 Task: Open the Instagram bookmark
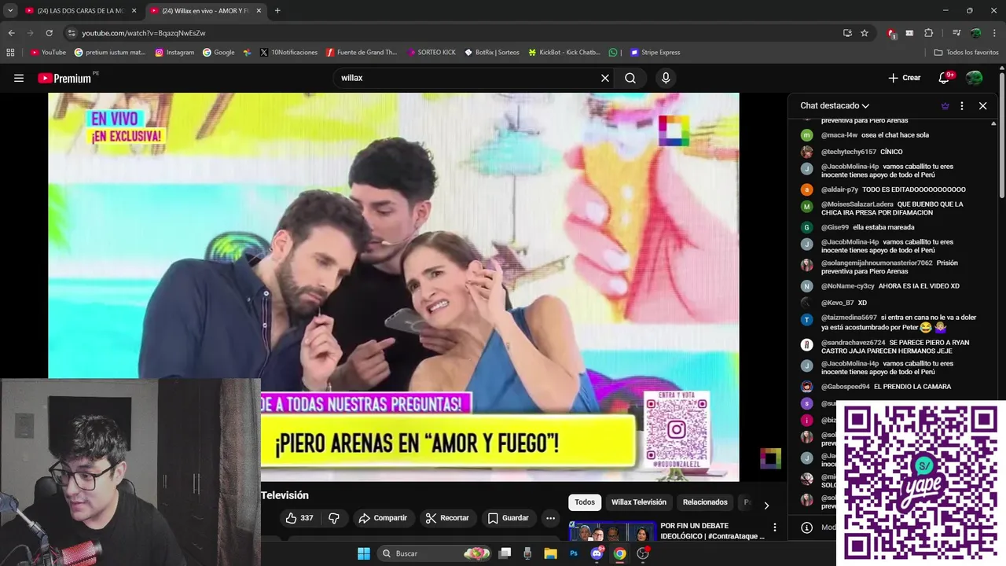174,52
